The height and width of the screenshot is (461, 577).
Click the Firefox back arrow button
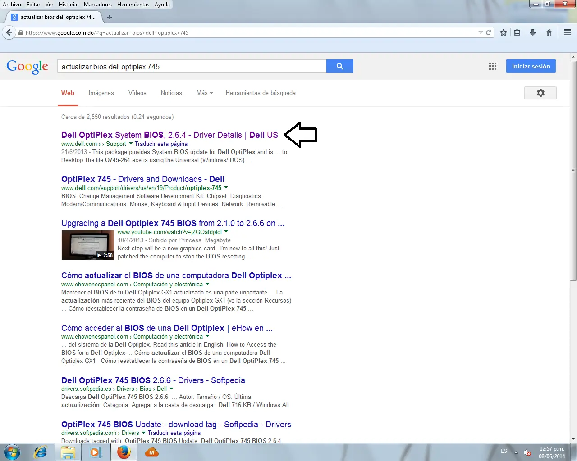point(9,32)
